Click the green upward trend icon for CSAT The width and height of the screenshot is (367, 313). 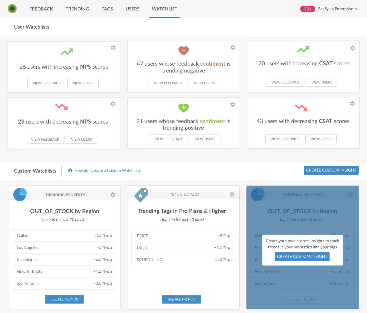303,49
